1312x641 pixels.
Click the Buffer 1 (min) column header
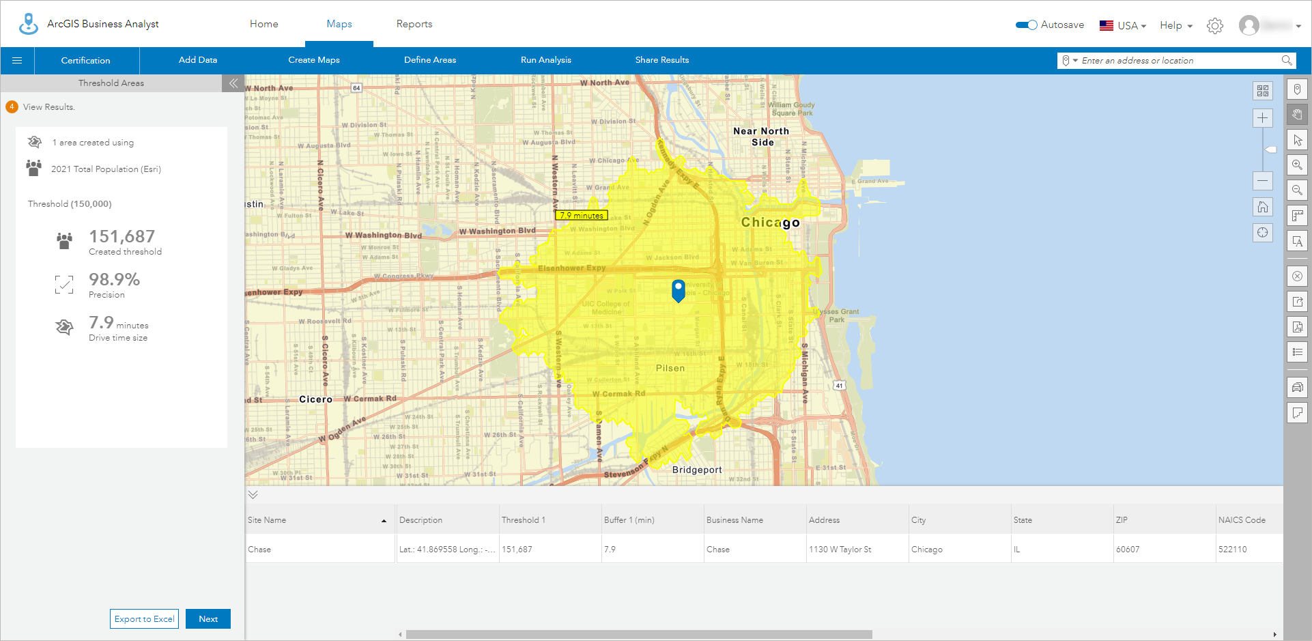[x=652, y=520]
